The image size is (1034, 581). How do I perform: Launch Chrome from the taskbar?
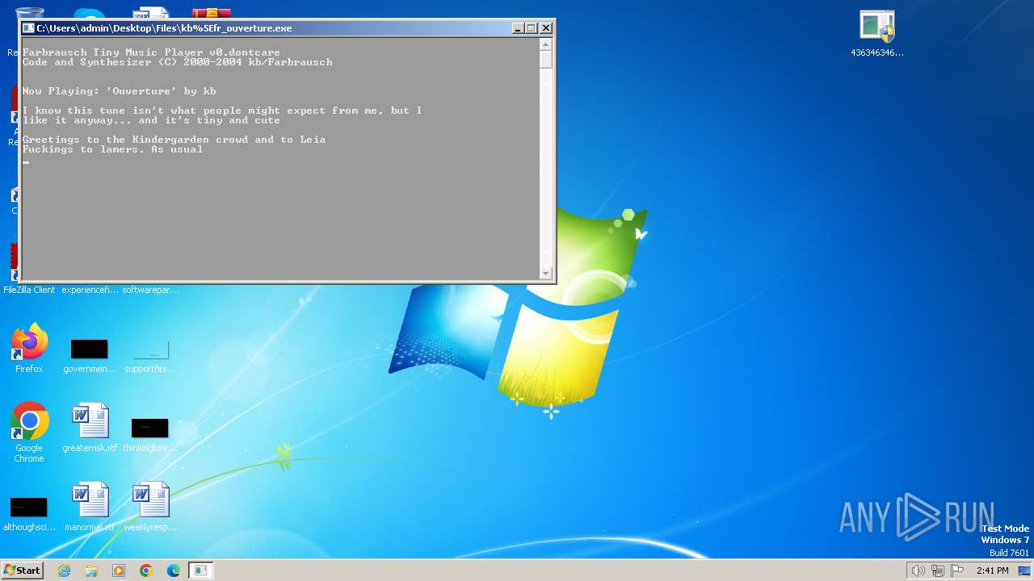[146, 571]
